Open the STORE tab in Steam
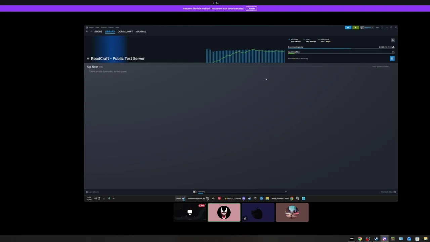This screenshot has width=430, height=242. point(98,31)
